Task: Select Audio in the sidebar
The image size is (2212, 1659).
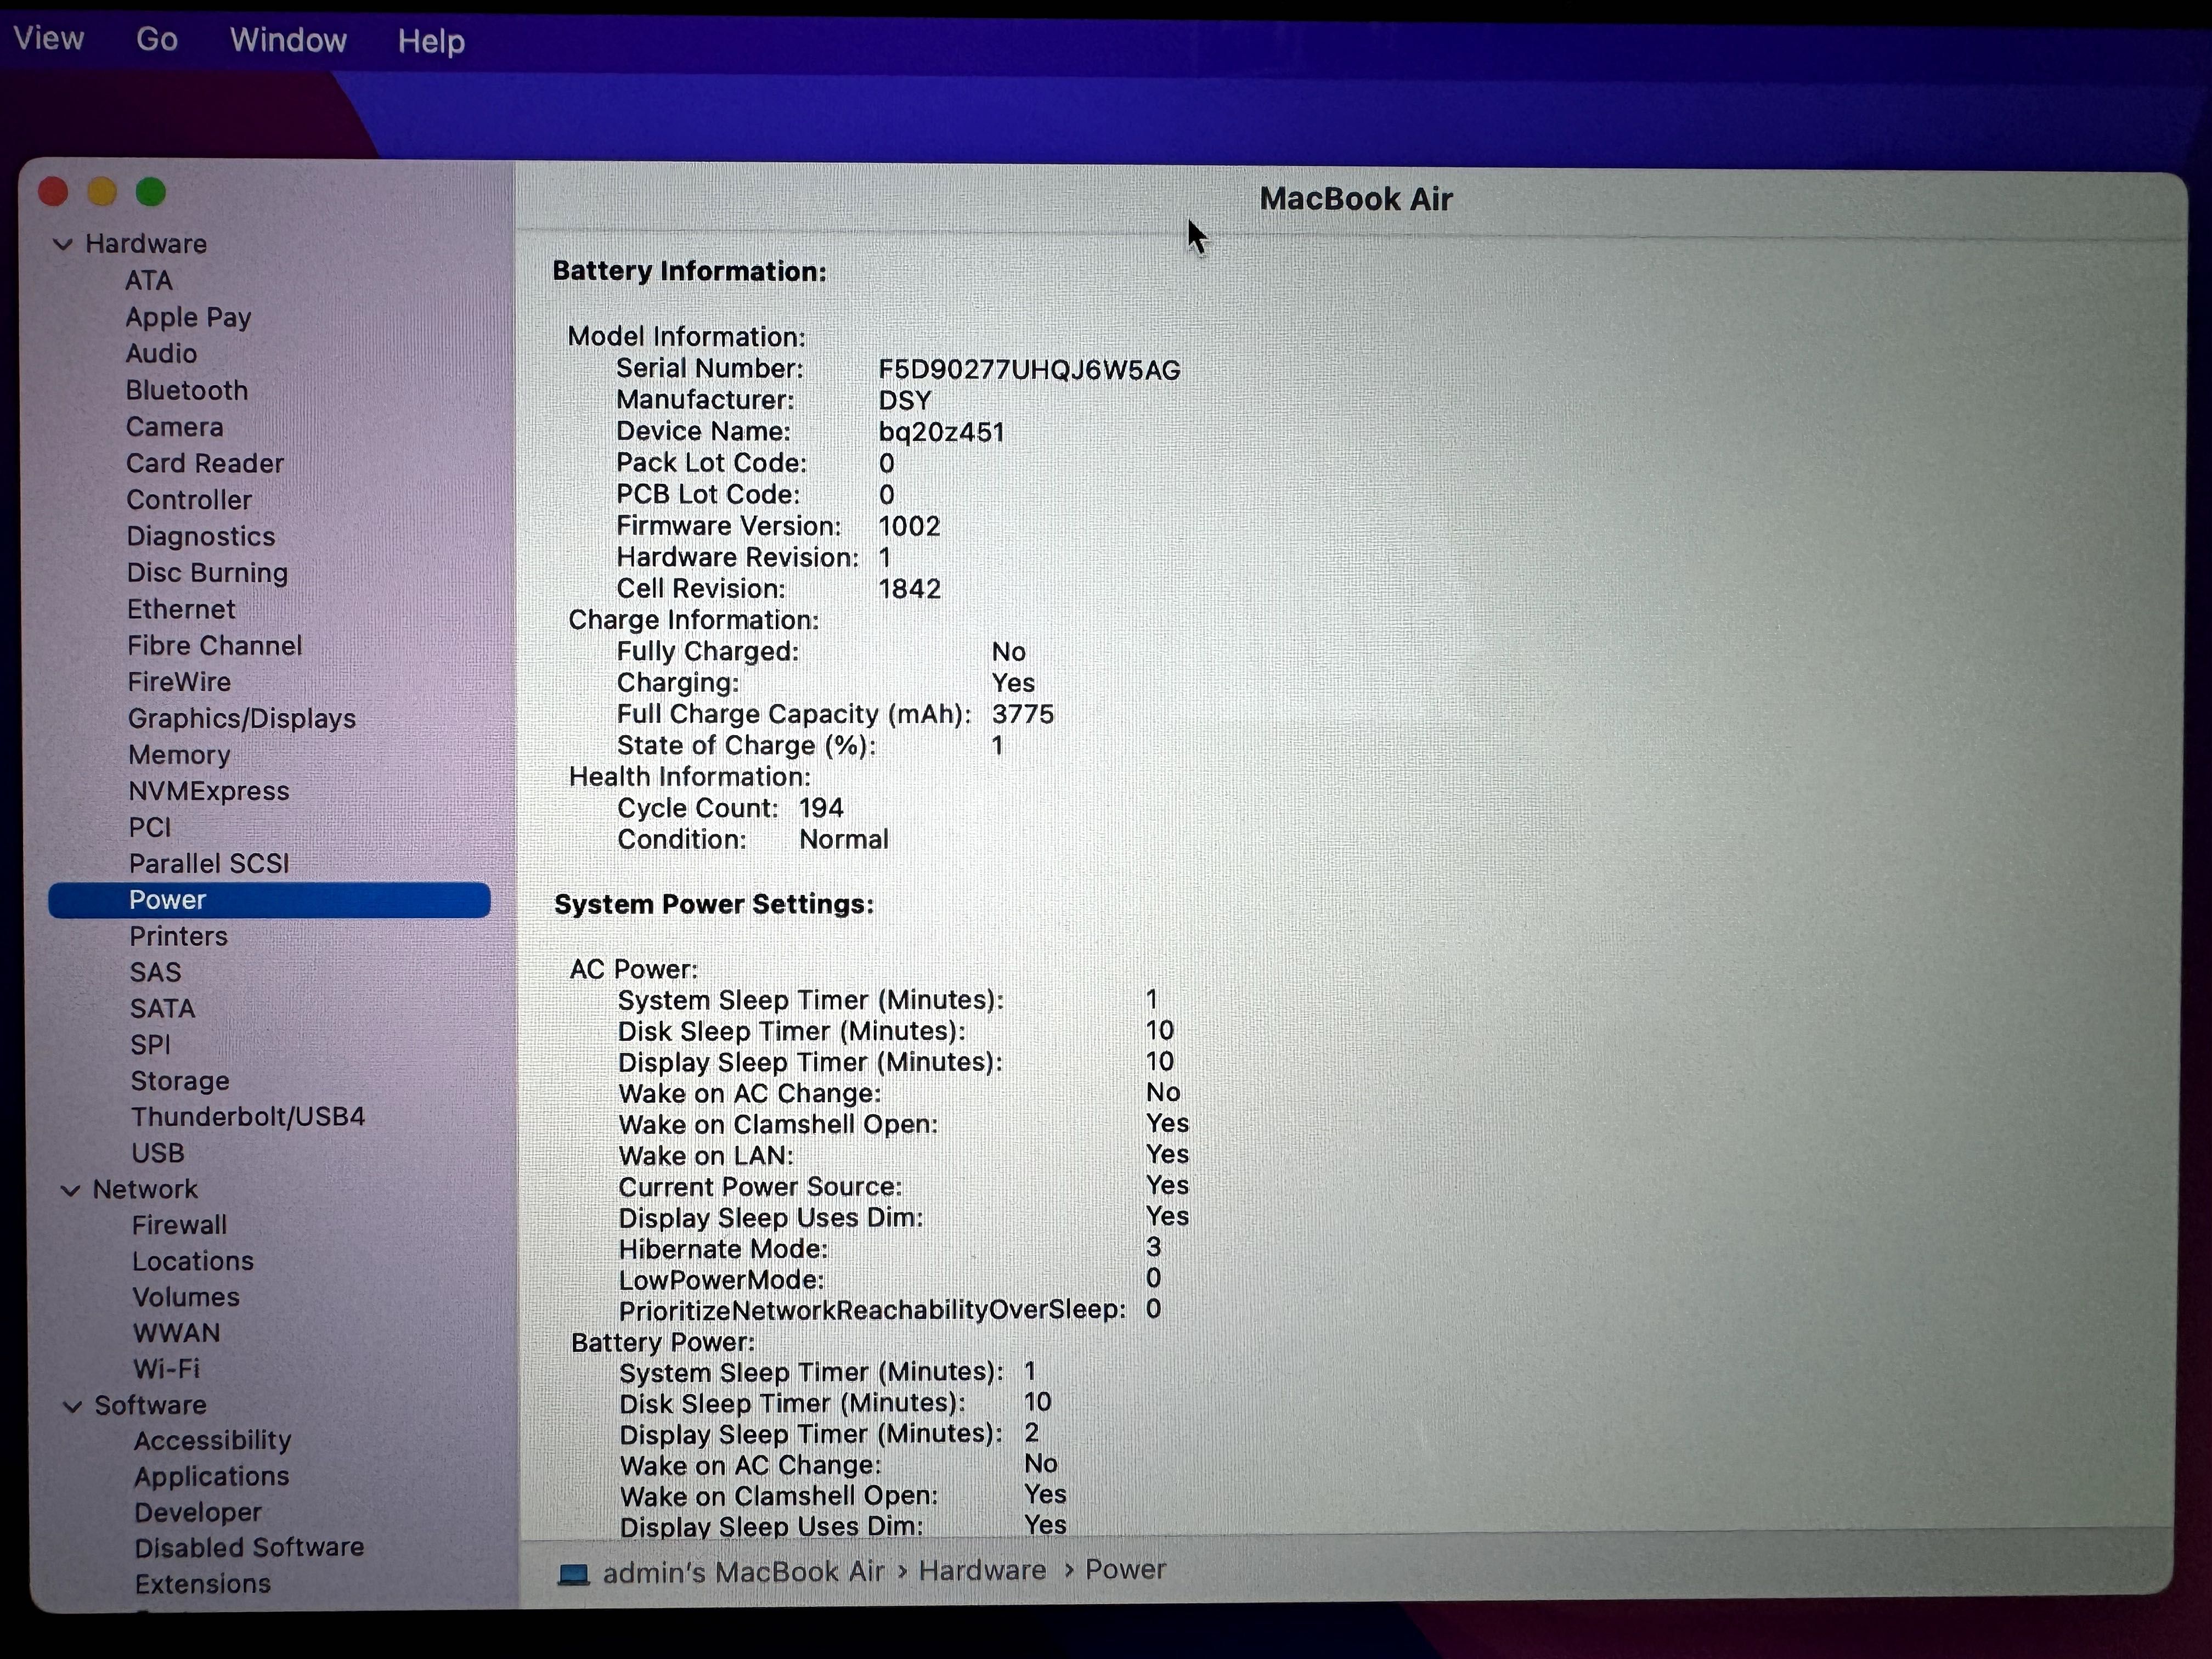Action: (161, 354)
